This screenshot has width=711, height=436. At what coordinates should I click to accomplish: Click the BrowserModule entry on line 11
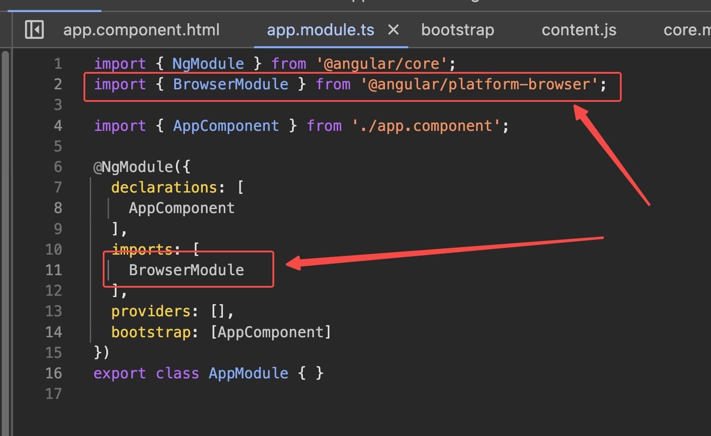(x=186, y=270)
